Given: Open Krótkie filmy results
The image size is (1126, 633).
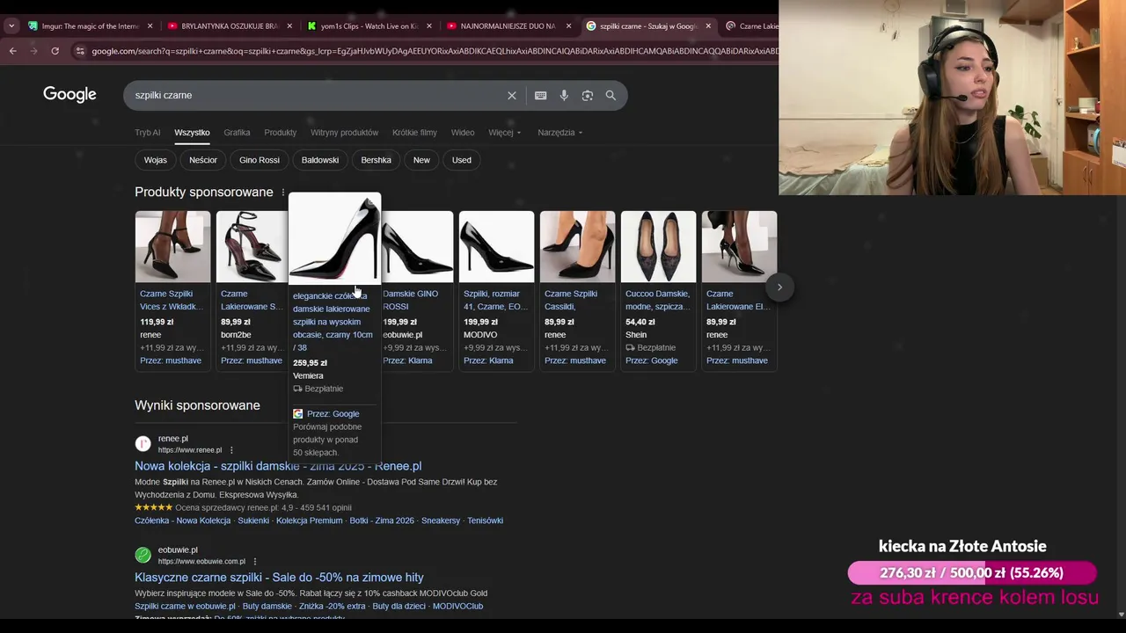Looking at the screenshot, I should (x=414, y=133).
